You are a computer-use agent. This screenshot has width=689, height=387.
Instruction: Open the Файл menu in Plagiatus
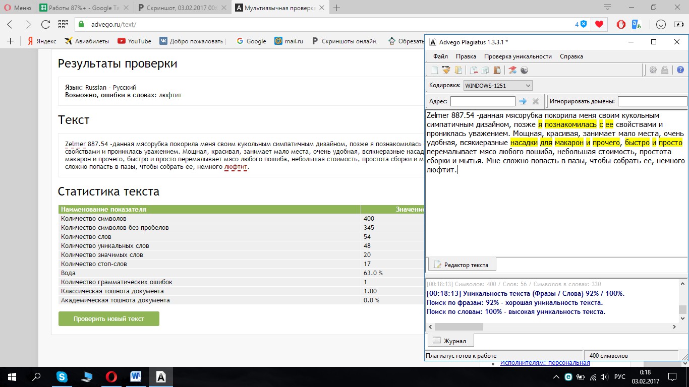point(440,56)
